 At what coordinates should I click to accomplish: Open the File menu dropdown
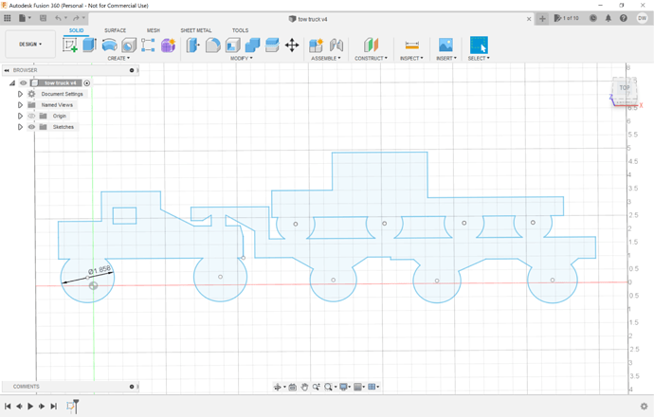25,18
